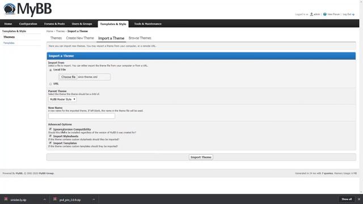Screen dimensions: 363x204
Task: Toggle Import Stylesheets checkbox
Action: click(x=50, y=136)
